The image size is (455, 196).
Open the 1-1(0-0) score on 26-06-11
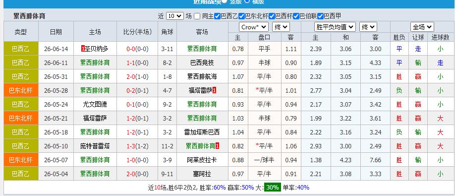[137, 63]
